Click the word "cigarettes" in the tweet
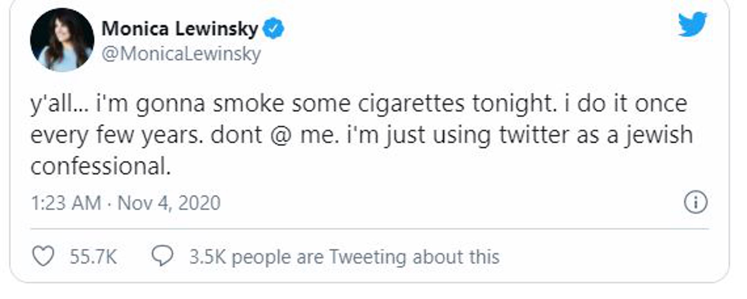This screenshot has width=747, height=299. point(411,104)
